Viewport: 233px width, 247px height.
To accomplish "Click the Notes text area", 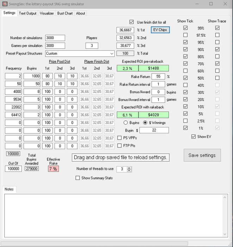I will click(113, 216).
